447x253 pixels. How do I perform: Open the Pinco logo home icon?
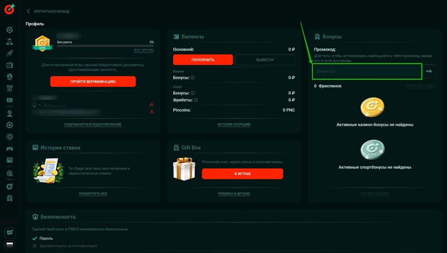tap(9, 9)
